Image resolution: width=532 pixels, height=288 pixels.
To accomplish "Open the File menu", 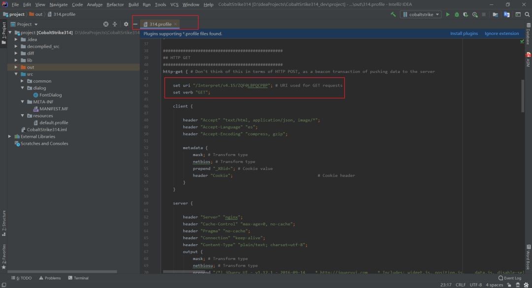I will [x=15, y=4].
